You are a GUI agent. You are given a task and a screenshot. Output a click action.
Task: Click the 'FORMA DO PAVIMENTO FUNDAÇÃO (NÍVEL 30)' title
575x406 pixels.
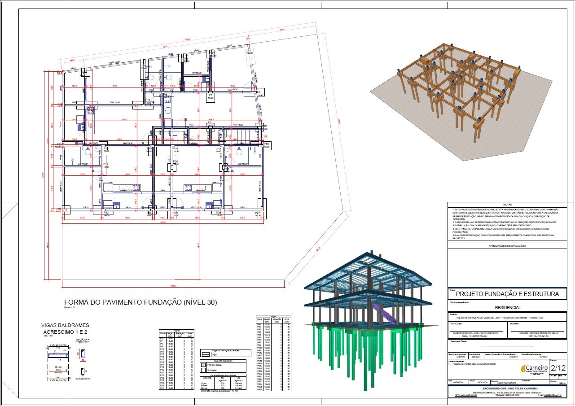click(x=140, y=302)
